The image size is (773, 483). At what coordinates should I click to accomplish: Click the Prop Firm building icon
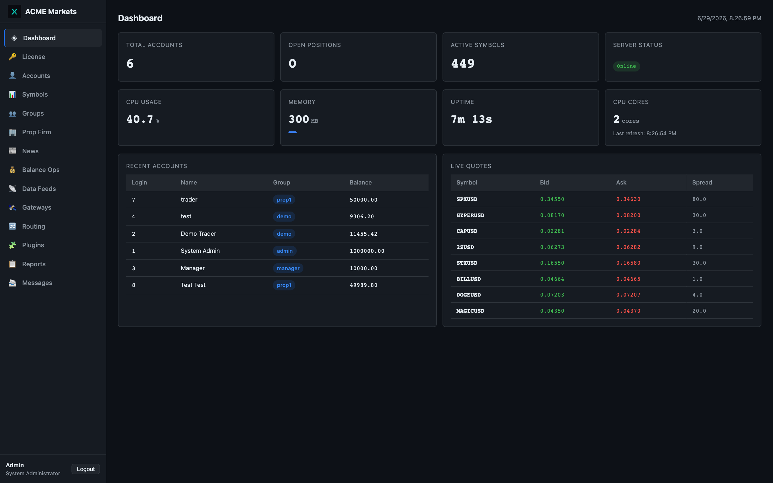point(12,132)
